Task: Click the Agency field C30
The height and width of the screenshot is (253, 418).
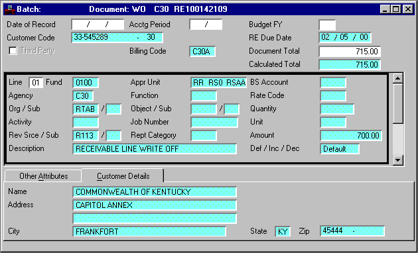Action: tap(83, 96)
